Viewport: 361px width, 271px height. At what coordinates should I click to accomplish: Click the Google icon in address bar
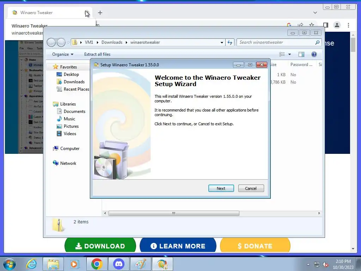pyautogui.click(x=289, y=24)
